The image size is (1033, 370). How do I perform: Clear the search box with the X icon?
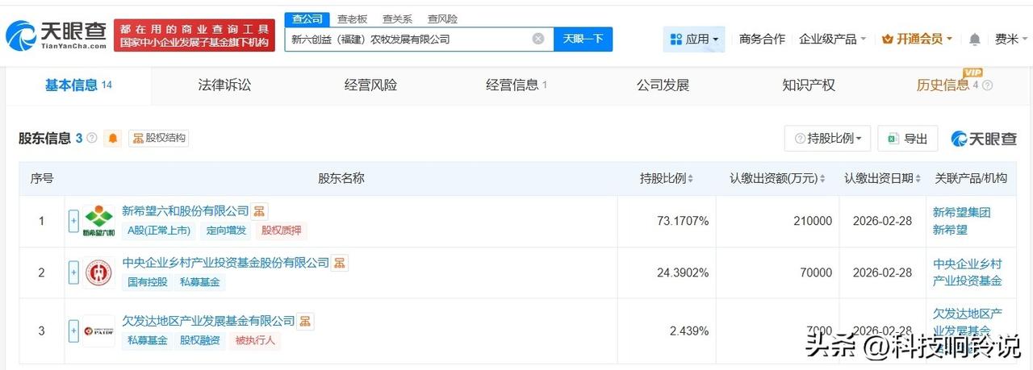(x=538, y=39)
